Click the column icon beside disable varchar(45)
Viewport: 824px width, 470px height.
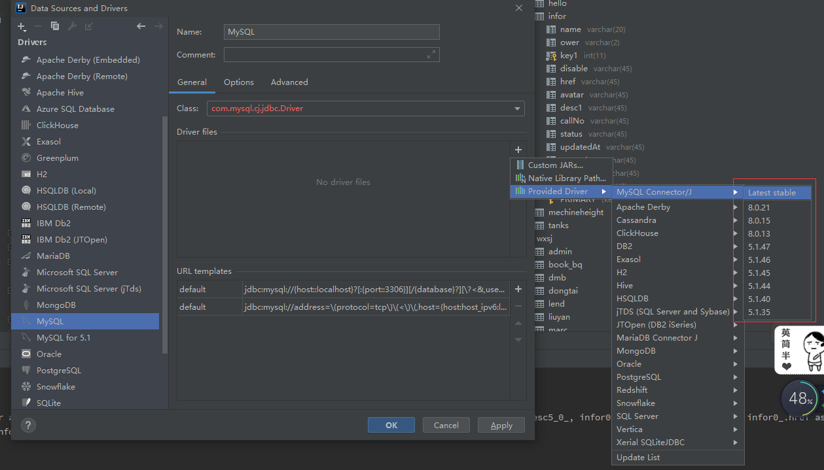coord(551,69)
